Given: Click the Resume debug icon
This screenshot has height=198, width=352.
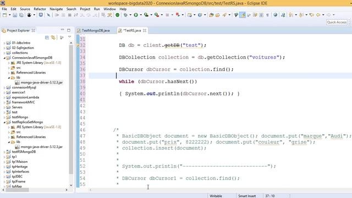Looking at the screenshot, I should tap(57, 15).
